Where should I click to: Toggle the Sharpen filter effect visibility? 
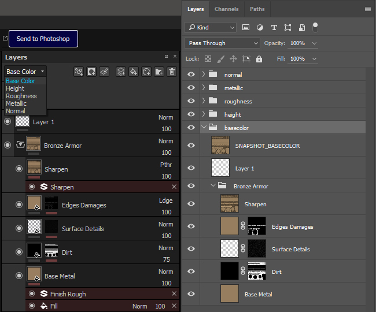point(32,187)
